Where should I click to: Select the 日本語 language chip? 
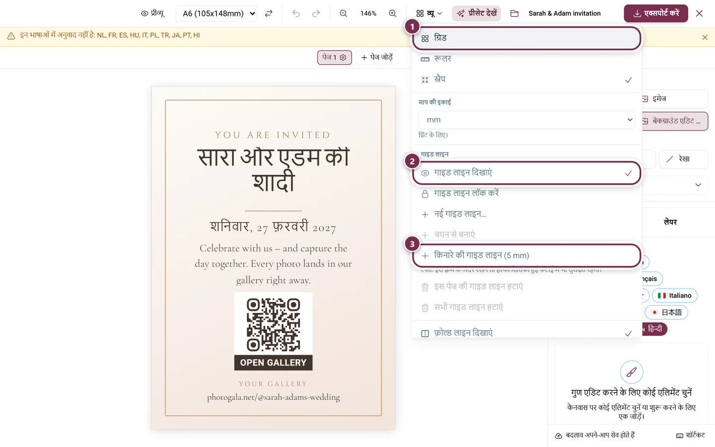(666, 312)
